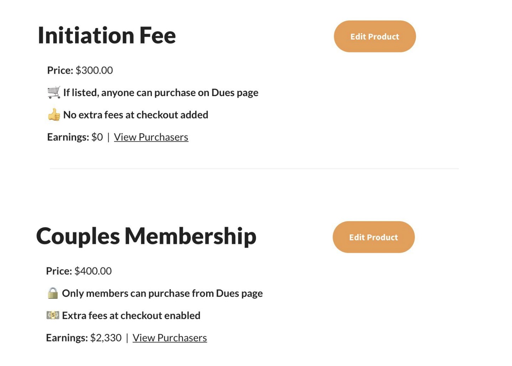
Task: Click the Couples Membership heading
Action: (x=146, y=236)
